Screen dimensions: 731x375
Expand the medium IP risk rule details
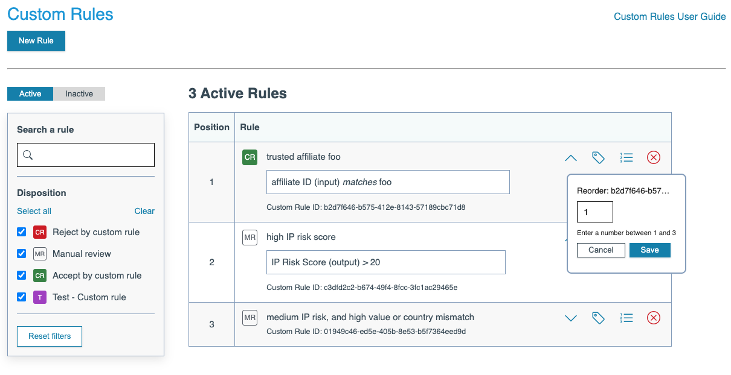(570, 318)
